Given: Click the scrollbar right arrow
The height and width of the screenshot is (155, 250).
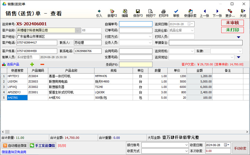Looking at the screenshot, I should tap(247, 132).
